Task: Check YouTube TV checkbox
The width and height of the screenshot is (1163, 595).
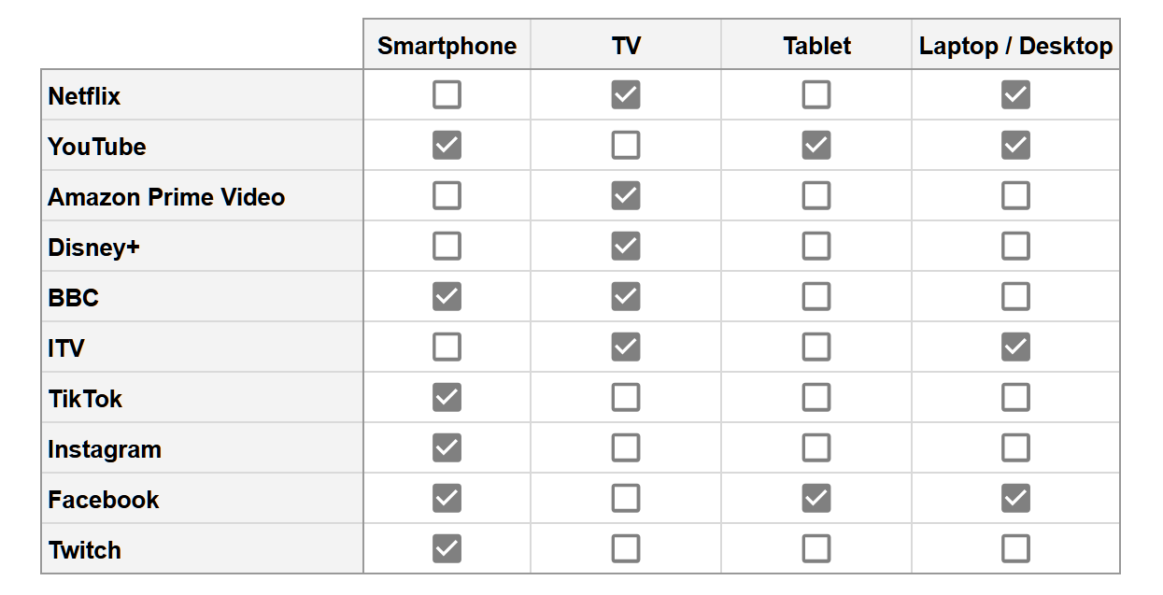Action: [x=626, y=146]
